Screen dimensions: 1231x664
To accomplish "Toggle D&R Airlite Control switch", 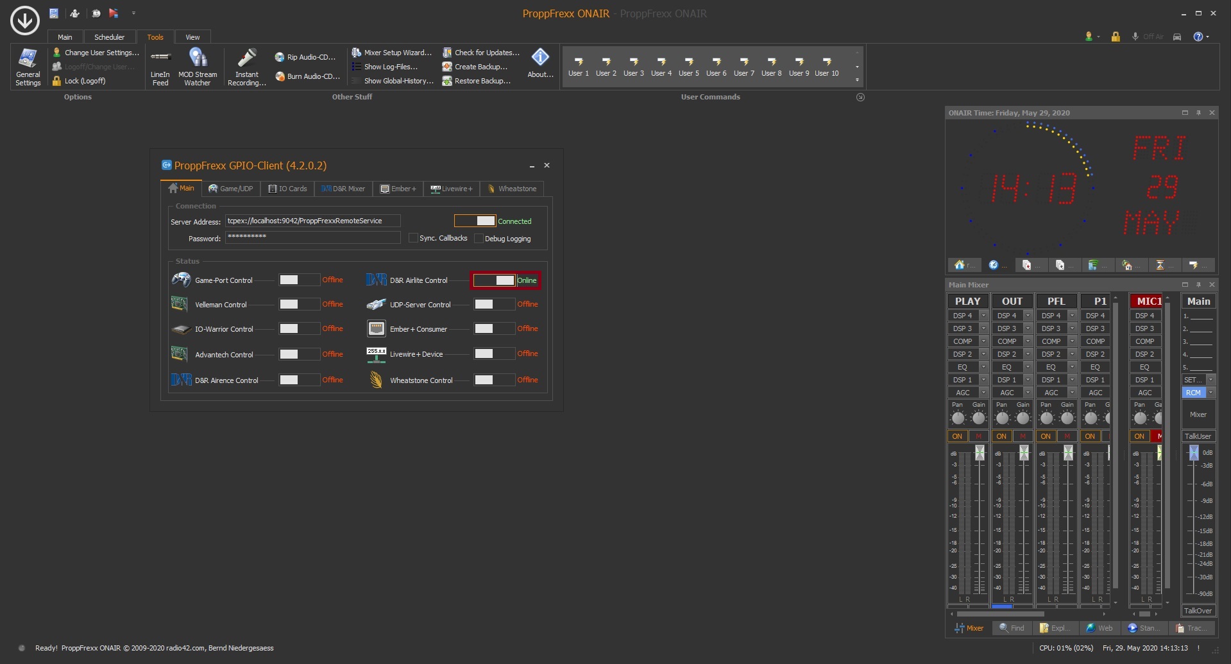I will coord(494,280).
